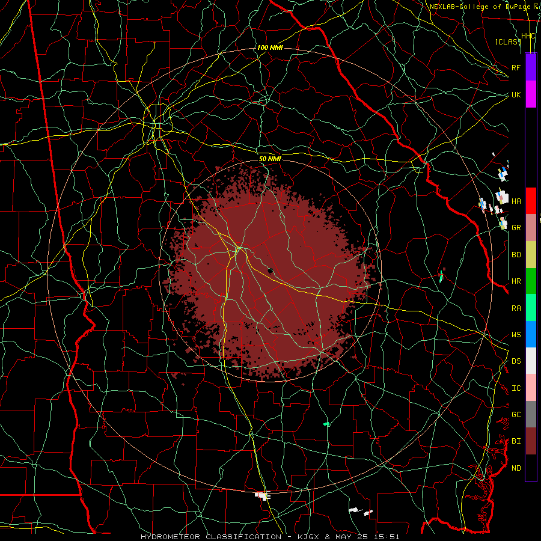Click the IC legend label
The width and height of the screenshot is (541, 541).
pos(516,388)
